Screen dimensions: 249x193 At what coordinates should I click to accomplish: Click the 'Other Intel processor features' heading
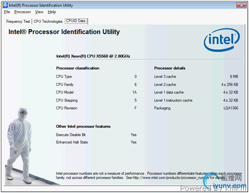pyautogui.click(x=83, y=126)
